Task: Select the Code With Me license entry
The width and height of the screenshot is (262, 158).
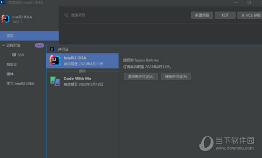Action: (83, 81)
